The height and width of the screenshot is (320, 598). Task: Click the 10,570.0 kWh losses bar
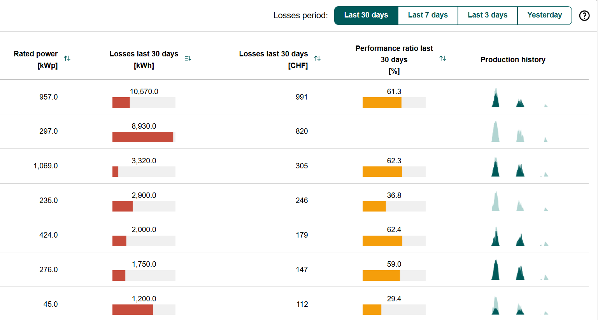[144, 103]
